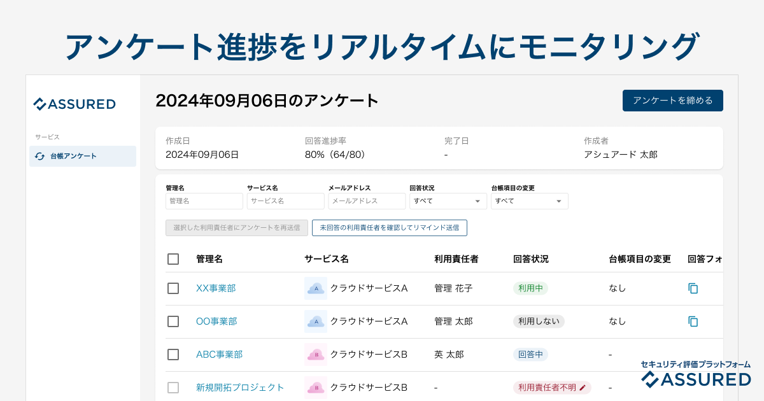Open the OO事業部 link

216,321
